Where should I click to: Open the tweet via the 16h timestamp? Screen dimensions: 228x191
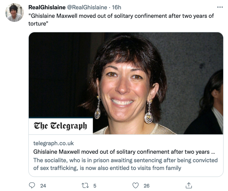click(x=117, y=7)
